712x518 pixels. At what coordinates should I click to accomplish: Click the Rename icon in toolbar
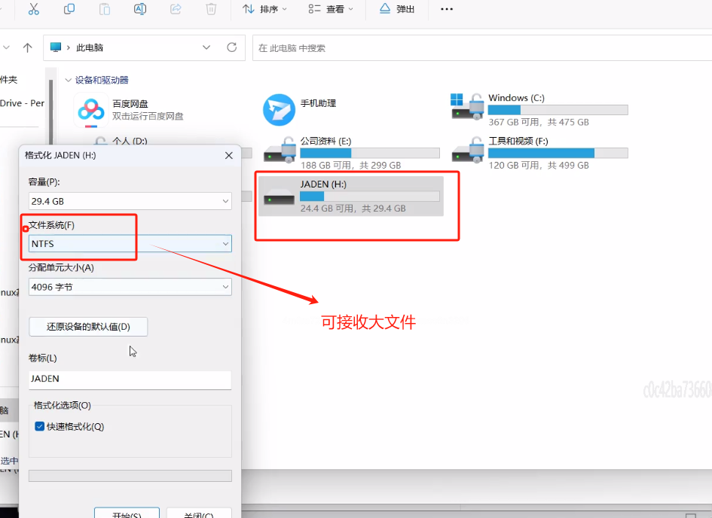click(140, 8)
